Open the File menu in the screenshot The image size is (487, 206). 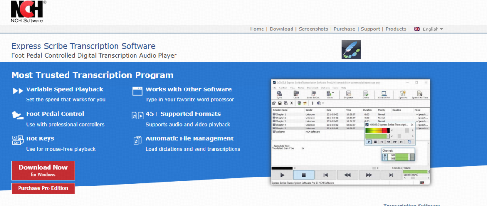[x=274, y=88]
